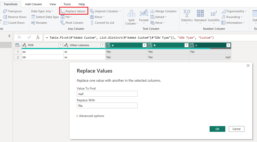Click the Fill icon

(x=62, y=17)
